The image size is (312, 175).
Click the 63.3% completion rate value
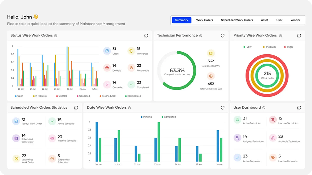pos(177,71)
